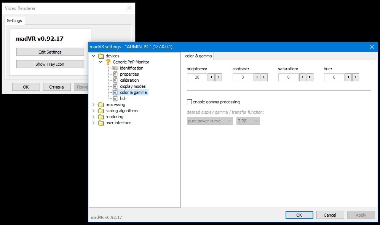Click the calibration page icon
Viewport: 380px width, 225px height.
pyautogui.click(x=115, y=80)
